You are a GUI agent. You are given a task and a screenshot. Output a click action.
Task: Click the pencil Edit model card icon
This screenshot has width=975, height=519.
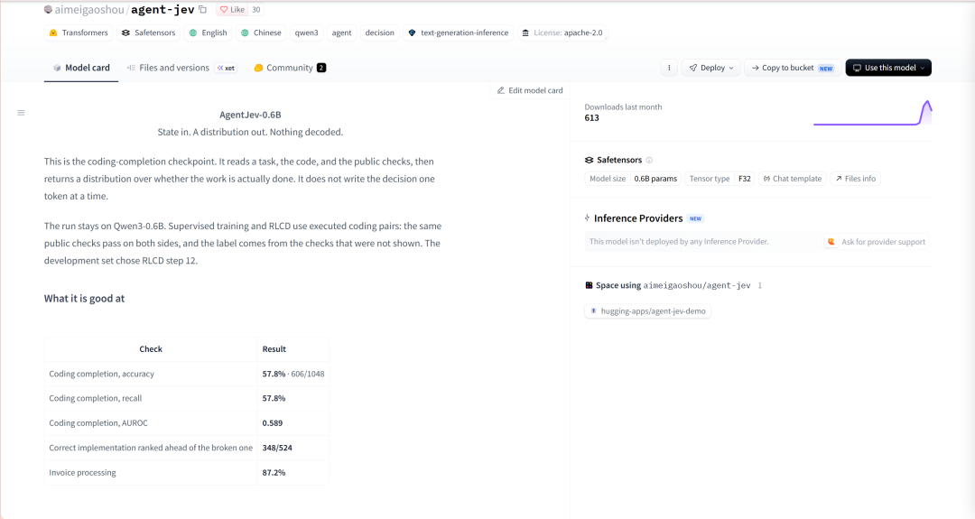pyautogui.click(x=500, y=90)
